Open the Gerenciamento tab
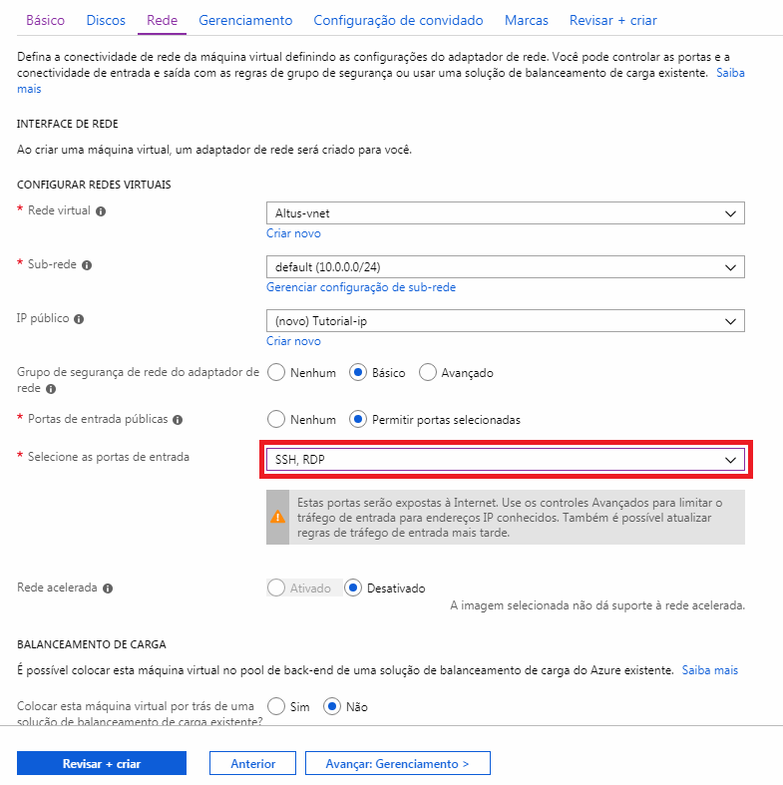This screenshot has height=785, width=783. tap(245, 20)
